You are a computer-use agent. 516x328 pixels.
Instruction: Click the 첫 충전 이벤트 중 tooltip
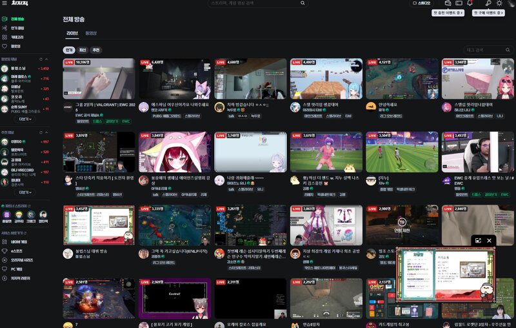point(448,13)
